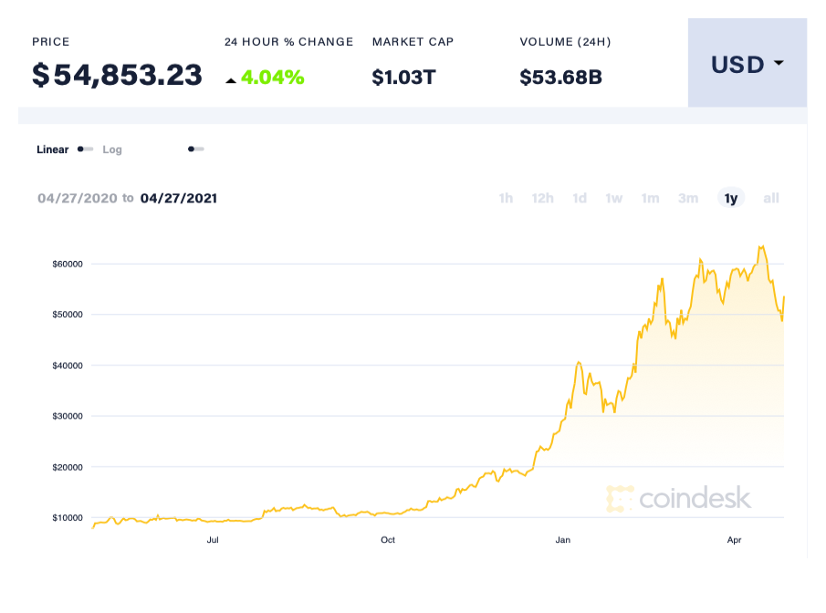Click the green up-arrow change indicator
This screenshot has height=613, width=826.
(231, 79)
